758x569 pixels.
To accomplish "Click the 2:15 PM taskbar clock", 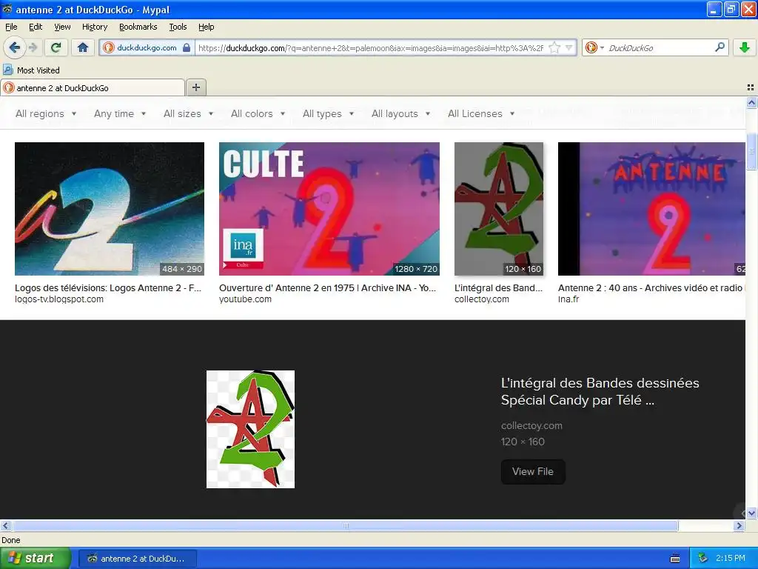I will (x=731, y=559).
